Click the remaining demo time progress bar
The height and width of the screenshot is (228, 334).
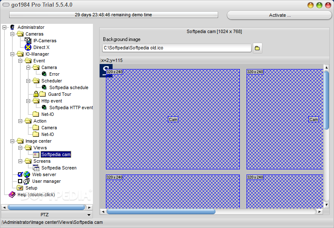pos(113,15)
